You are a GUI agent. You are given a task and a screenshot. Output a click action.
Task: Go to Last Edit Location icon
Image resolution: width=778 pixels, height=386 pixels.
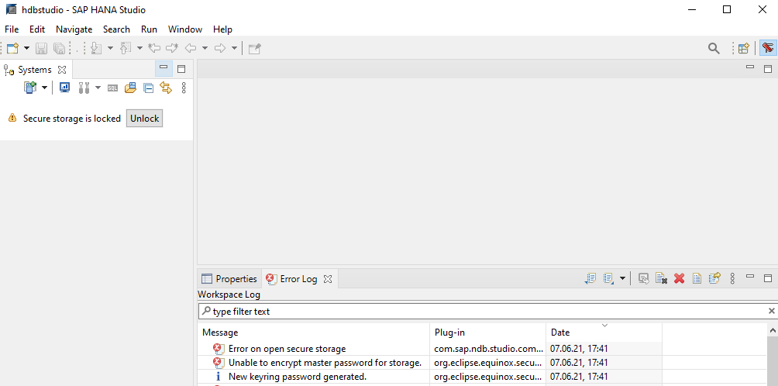point(154,48)
